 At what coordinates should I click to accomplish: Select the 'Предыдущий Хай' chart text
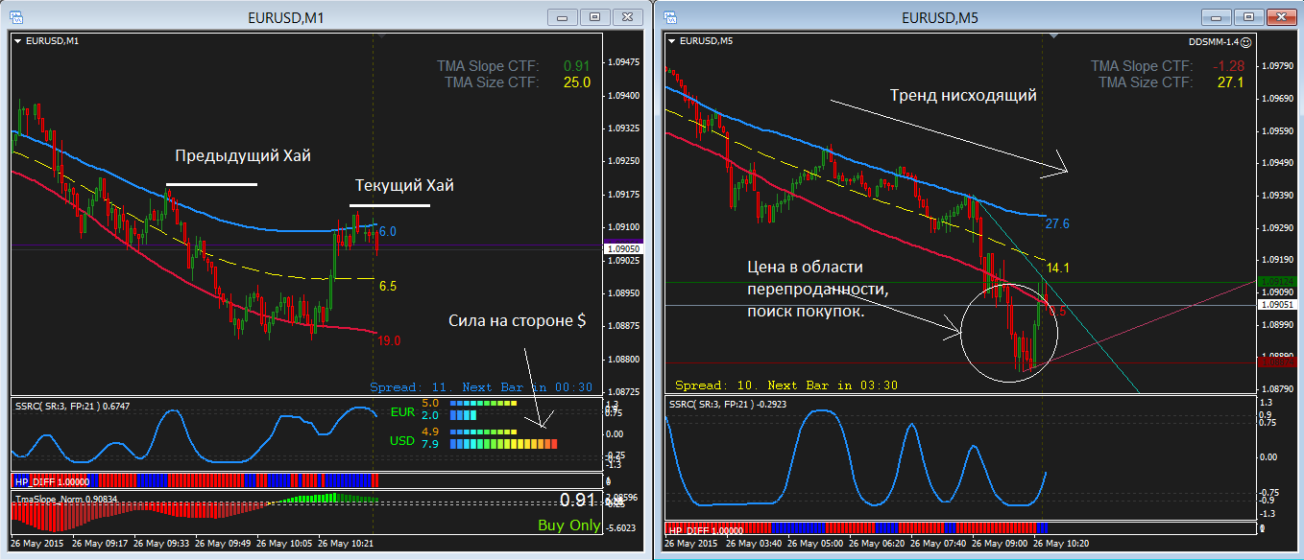pos(243,156)
